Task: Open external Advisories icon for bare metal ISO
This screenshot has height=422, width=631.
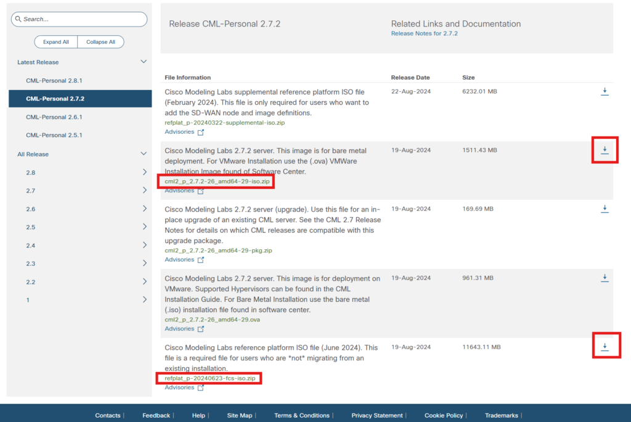Action: point(200,191)
